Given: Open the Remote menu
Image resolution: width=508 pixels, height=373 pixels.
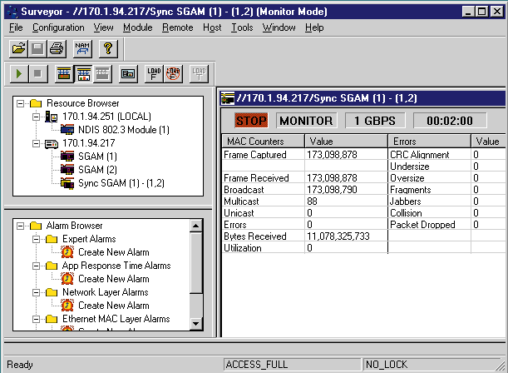Looking at the screenshot, I should point(178,27).
